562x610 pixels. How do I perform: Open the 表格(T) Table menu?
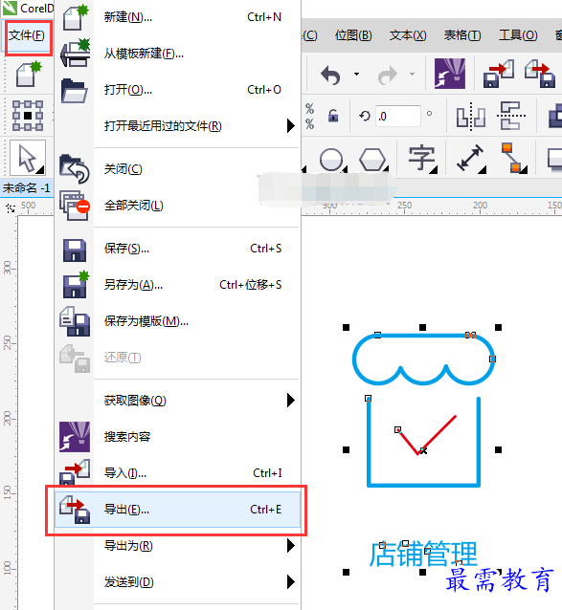click(x=462, y=35)
